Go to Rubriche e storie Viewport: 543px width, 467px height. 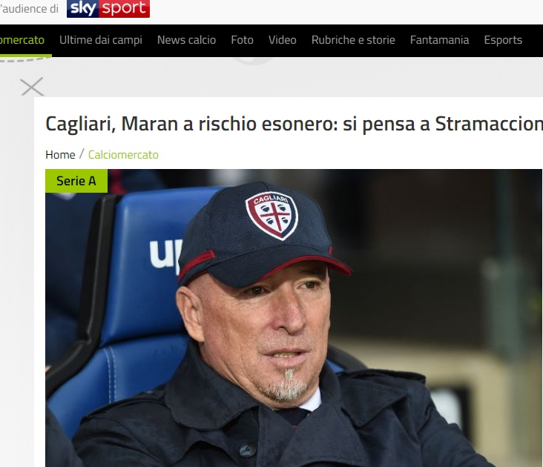click(x=353, y=40)
